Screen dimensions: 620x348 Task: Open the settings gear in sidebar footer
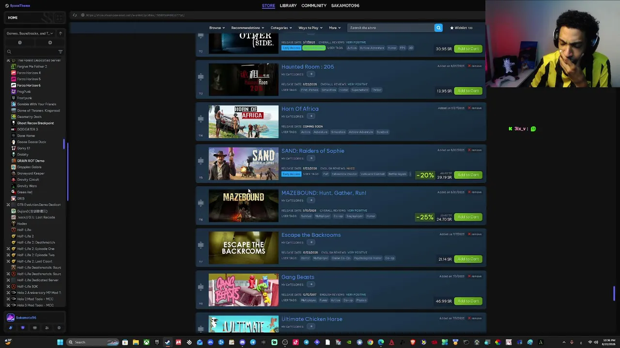coord(59,328)
